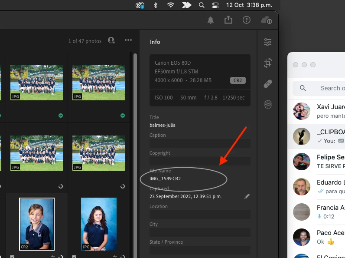Select the top right group photo thumbnail
Image resolution: width=345 pixels, height=258 pixels.
click(99, 83)
